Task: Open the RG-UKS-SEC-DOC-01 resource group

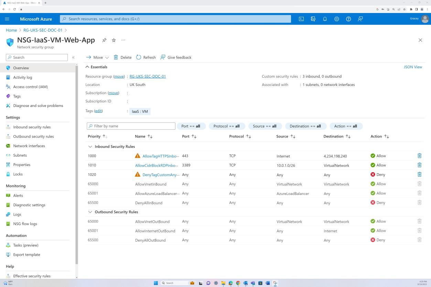Action: pyautogui.click(x=148, y=76)
